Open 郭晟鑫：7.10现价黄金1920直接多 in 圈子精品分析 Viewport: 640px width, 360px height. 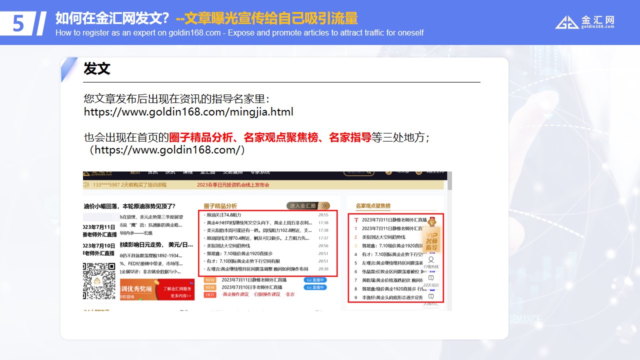click(x=239, y=253)
